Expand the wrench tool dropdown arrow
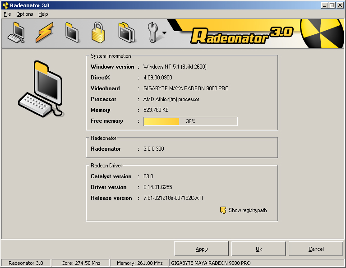This screenshot has width=346, height=268. click(x=164, y=33)
